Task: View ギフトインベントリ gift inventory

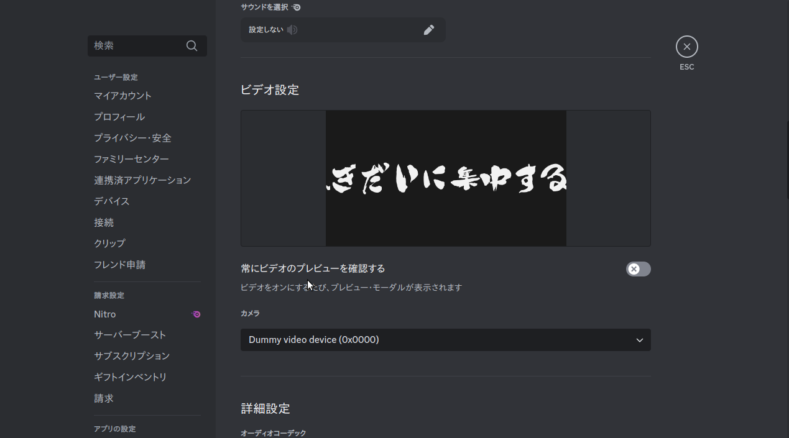Action: pyautogui.click(x=131, y=376)
